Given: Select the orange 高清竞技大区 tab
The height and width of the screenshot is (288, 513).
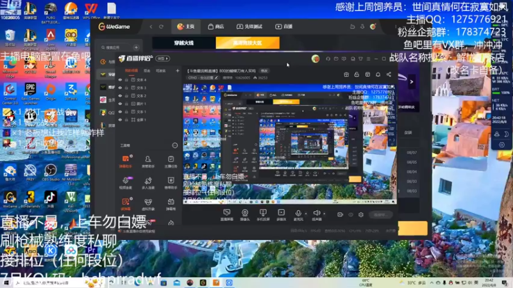Looking at the screenshot, I should pos(248,43).
